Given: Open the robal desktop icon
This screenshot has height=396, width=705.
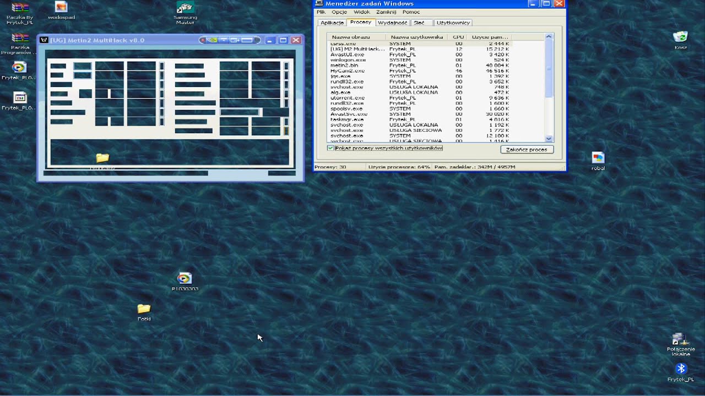Looking at the screenshot, I should [598, 161].
